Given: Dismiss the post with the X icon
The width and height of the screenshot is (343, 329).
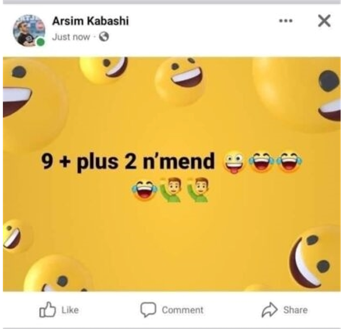Looking at the screenshot, I should coord(324,21).
